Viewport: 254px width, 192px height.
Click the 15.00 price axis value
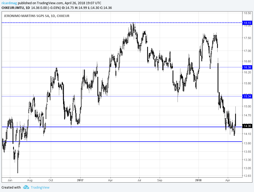(x=247, y=106)
